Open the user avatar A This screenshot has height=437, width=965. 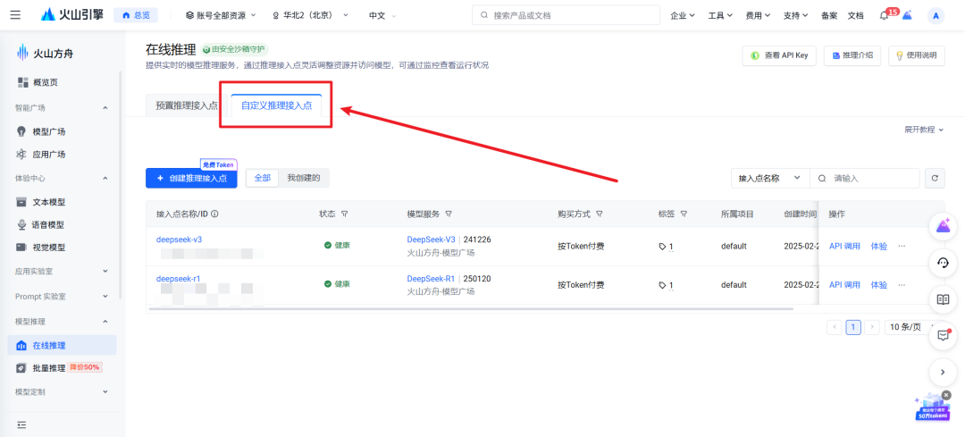[936, 16]
